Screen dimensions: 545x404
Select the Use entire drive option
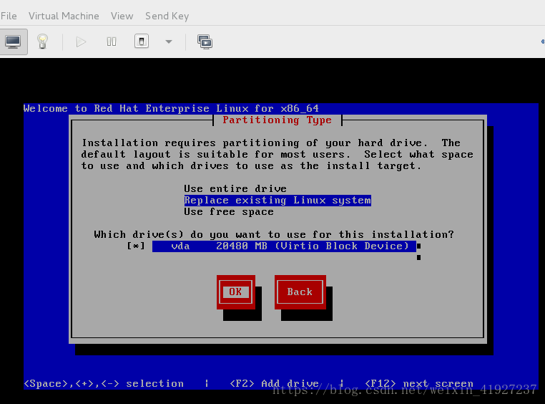coord(235,188)
